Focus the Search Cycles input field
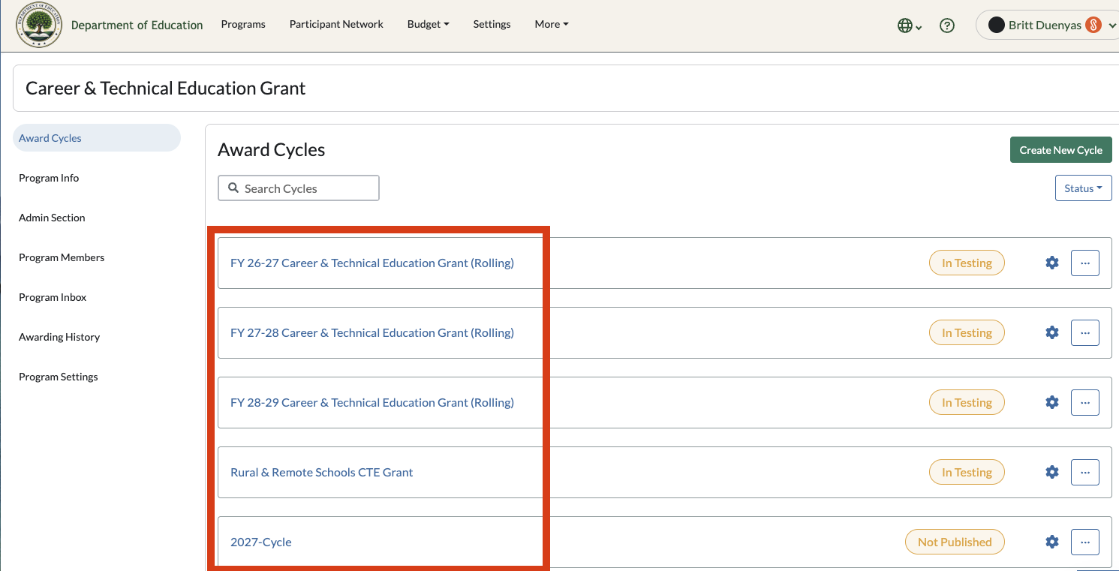Viewport: 1119px width, 571px height. [x=299, y=188]
